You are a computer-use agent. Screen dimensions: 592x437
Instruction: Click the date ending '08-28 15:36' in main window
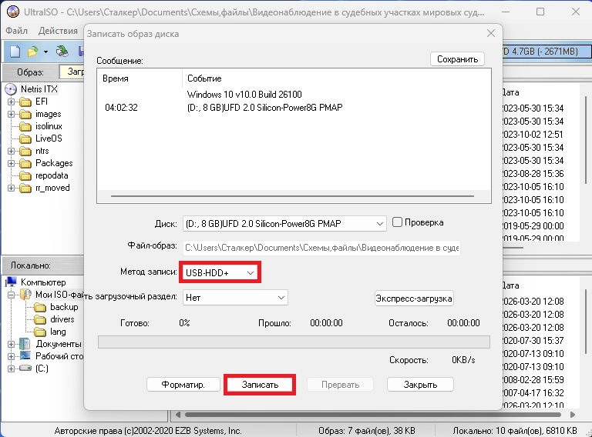[x=533, y=174]
